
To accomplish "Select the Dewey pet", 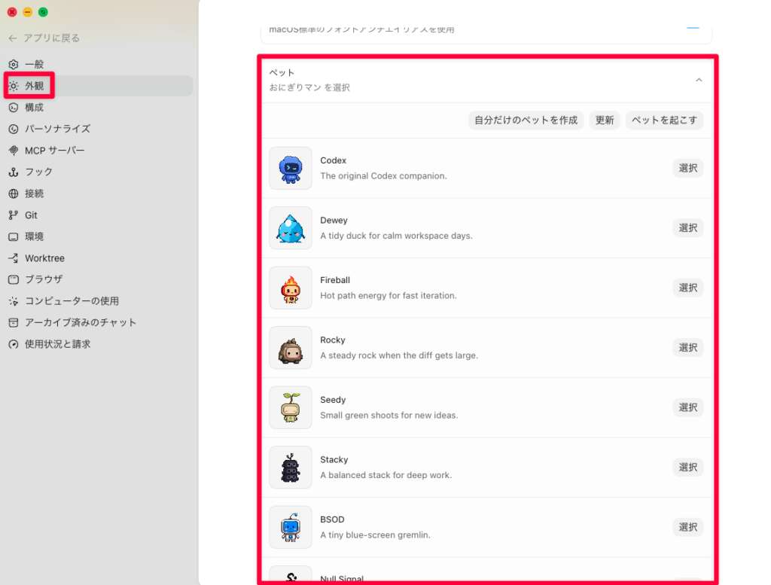I will [688, 228].
